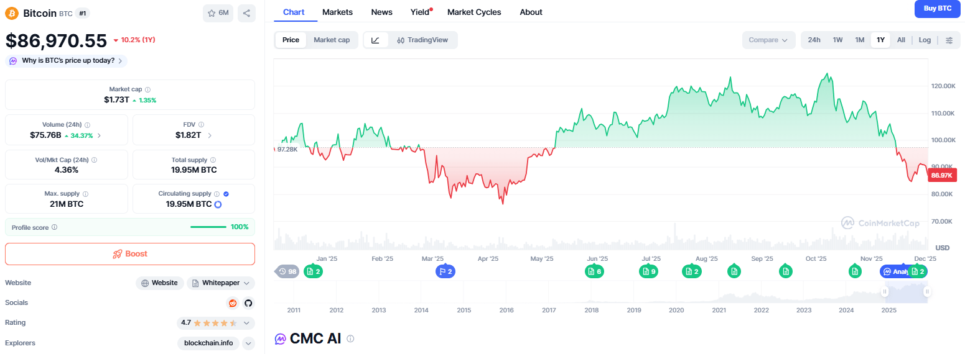This screenshot has height=354, width=965.
Task: Open the Markets tab
Action: pos(337,12)
